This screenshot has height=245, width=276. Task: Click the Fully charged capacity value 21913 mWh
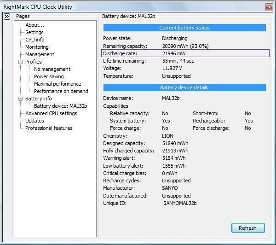tap(175, 151)
